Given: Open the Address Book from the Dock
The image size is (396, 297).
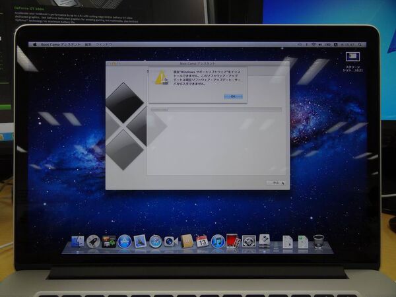Looking at the screenshot, I should coord(187,241).
